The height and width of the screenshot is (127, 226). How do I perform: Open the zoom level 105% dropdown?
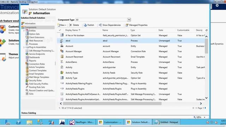[x=204, y=117]
